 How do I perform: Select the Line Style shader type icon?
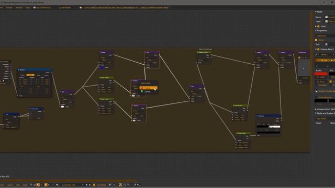click(52, 185)
